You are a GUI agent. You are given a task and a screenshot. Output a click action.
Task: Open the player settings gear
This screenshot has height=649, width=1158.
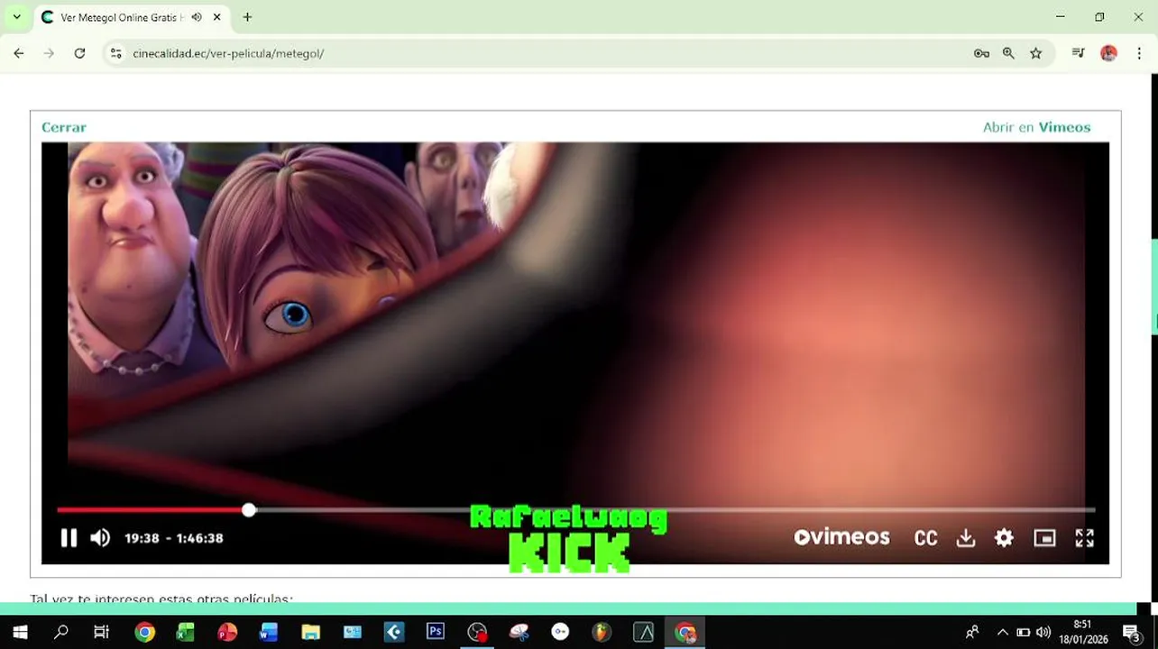pos(1004,538)
